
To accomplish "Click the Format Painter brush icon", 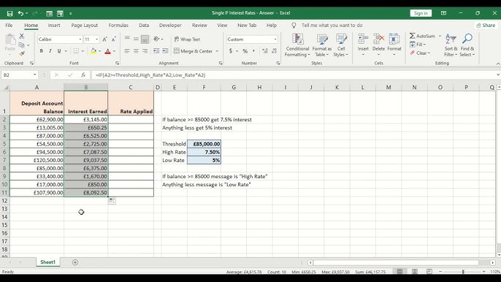I will coord(22,54).
